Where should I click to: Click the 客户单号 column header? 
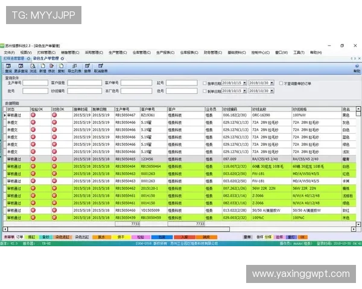(x=149, y=109)
